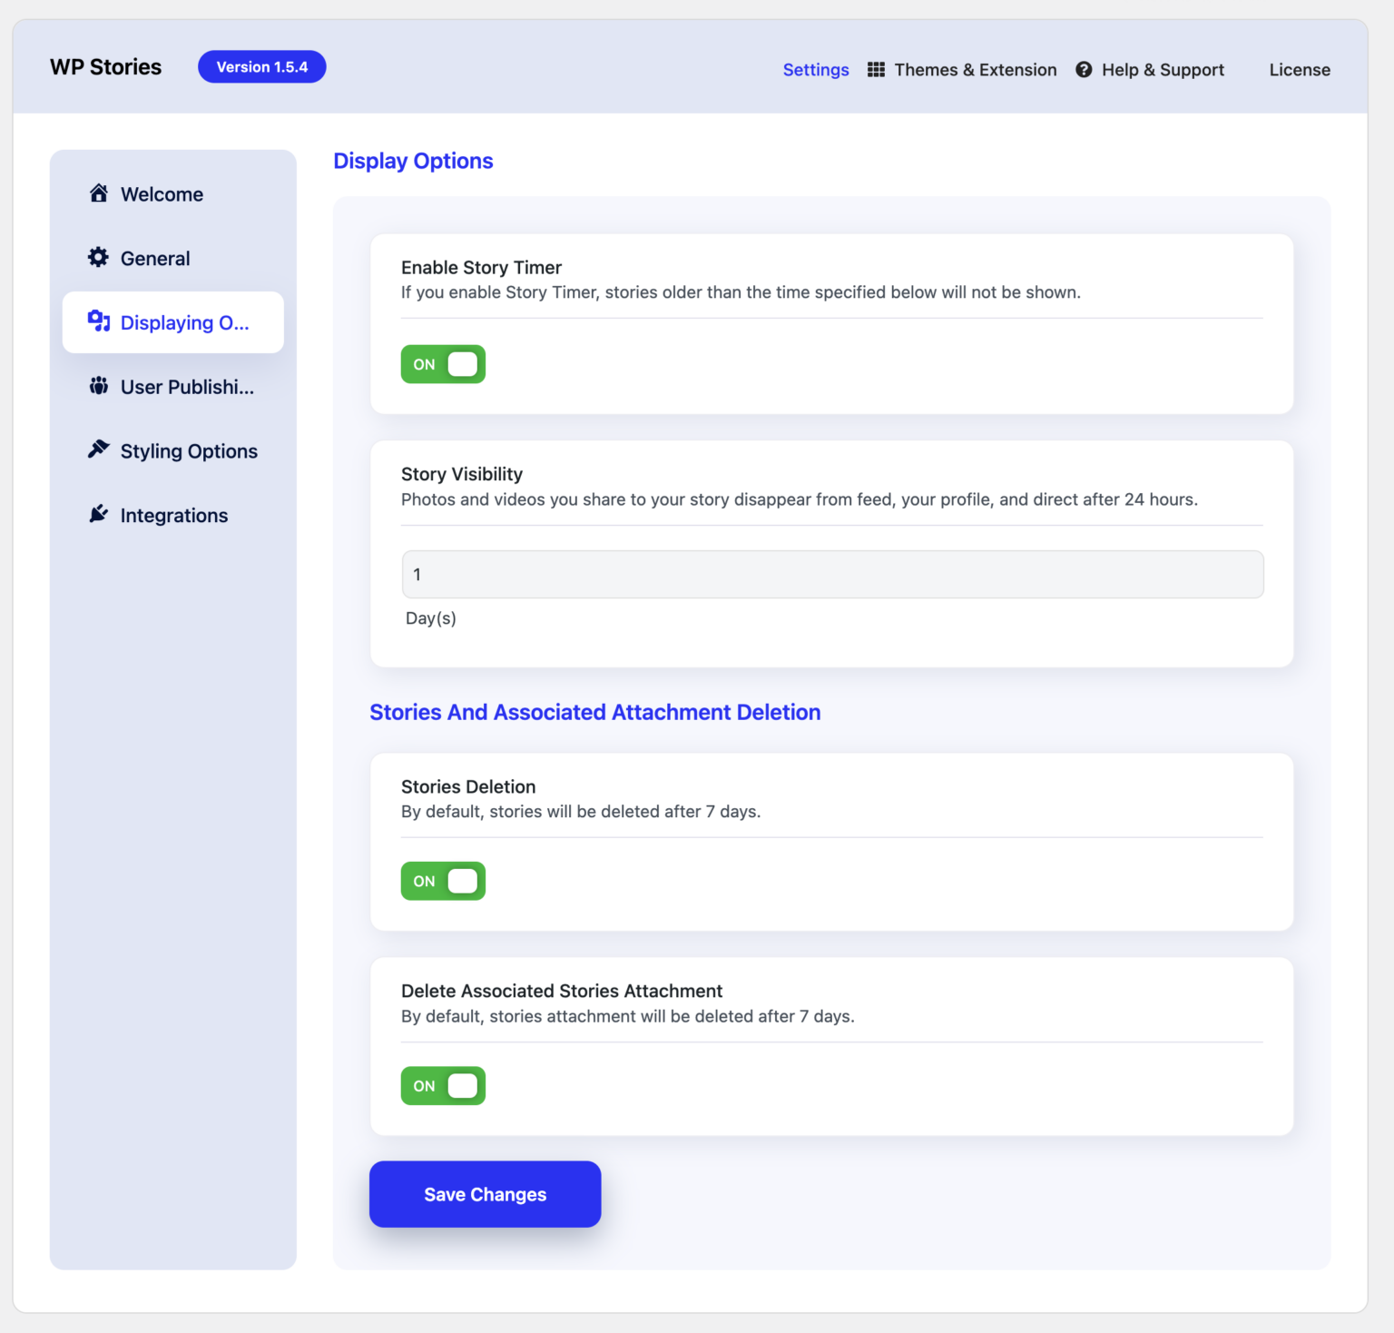The width and height of the screenshot is (1394, 1333).
Task: Disable the Enable Story Timer switch
Action: 443,364
